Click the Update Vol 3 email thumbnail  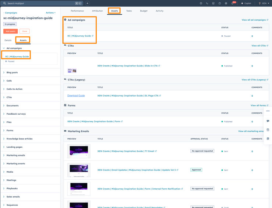click(x=79, y=170)
